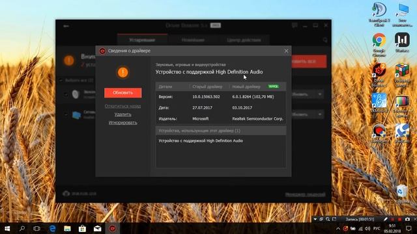
Task: Click the green WHQL badge
Action: tap(273, 86)
